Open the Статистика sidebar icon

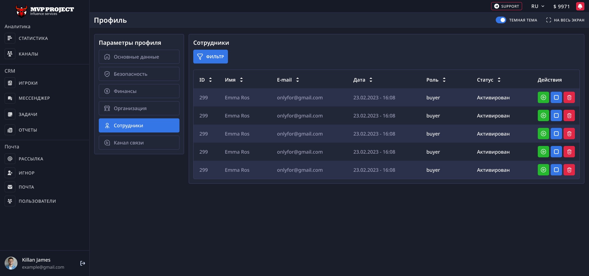click(x=10, y=38)
